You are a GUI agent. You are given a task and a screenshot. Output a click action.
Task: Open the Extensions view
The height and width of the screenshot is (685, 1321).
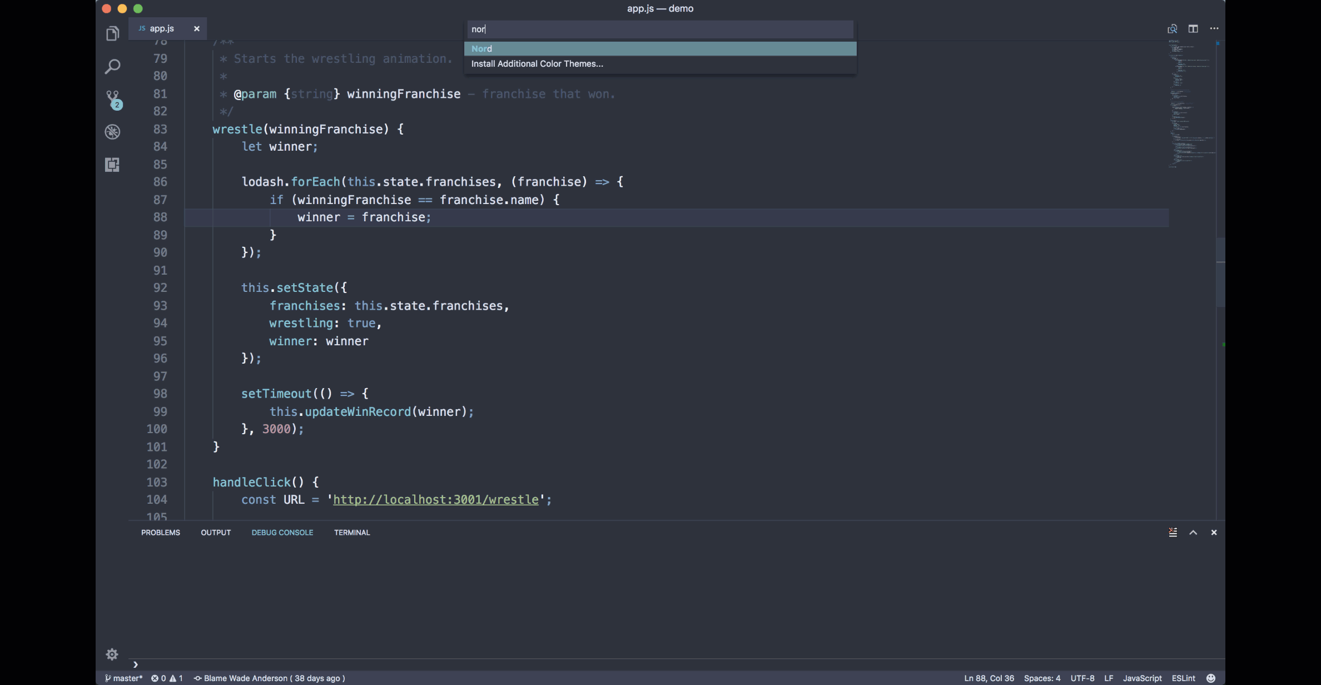pos(112,165)
